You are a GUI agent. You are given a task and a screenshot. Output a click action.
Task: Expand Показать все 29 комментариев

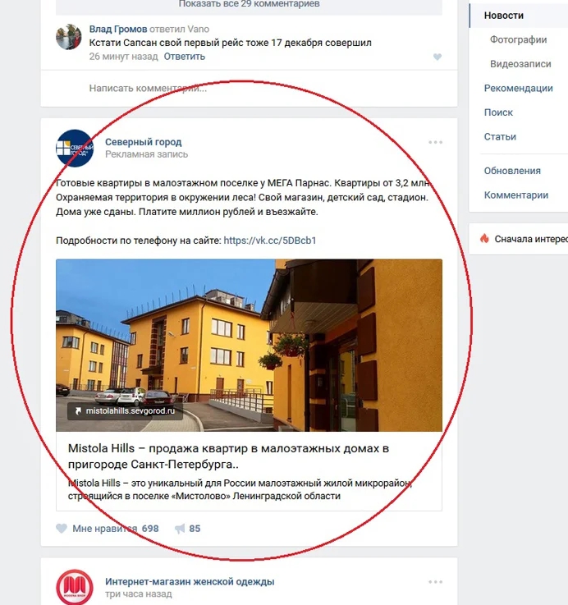pos(249,5)
